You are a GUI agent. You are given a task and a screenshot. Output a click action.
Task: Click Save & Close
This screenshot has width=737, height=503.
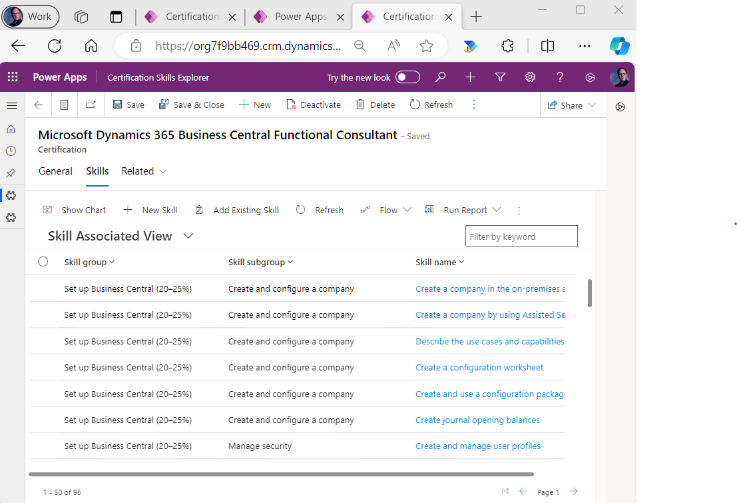[191, 105]
